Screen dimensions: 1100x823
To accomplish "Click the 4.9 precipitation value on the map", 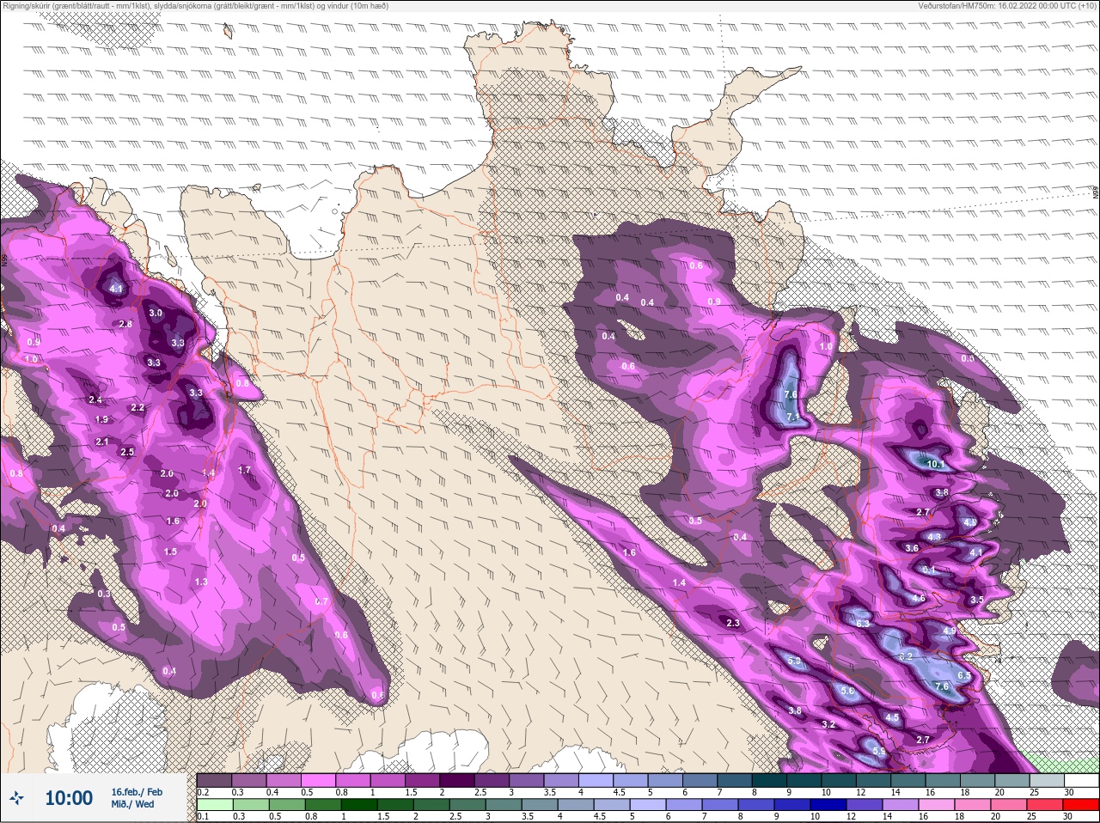I will 949,631.
